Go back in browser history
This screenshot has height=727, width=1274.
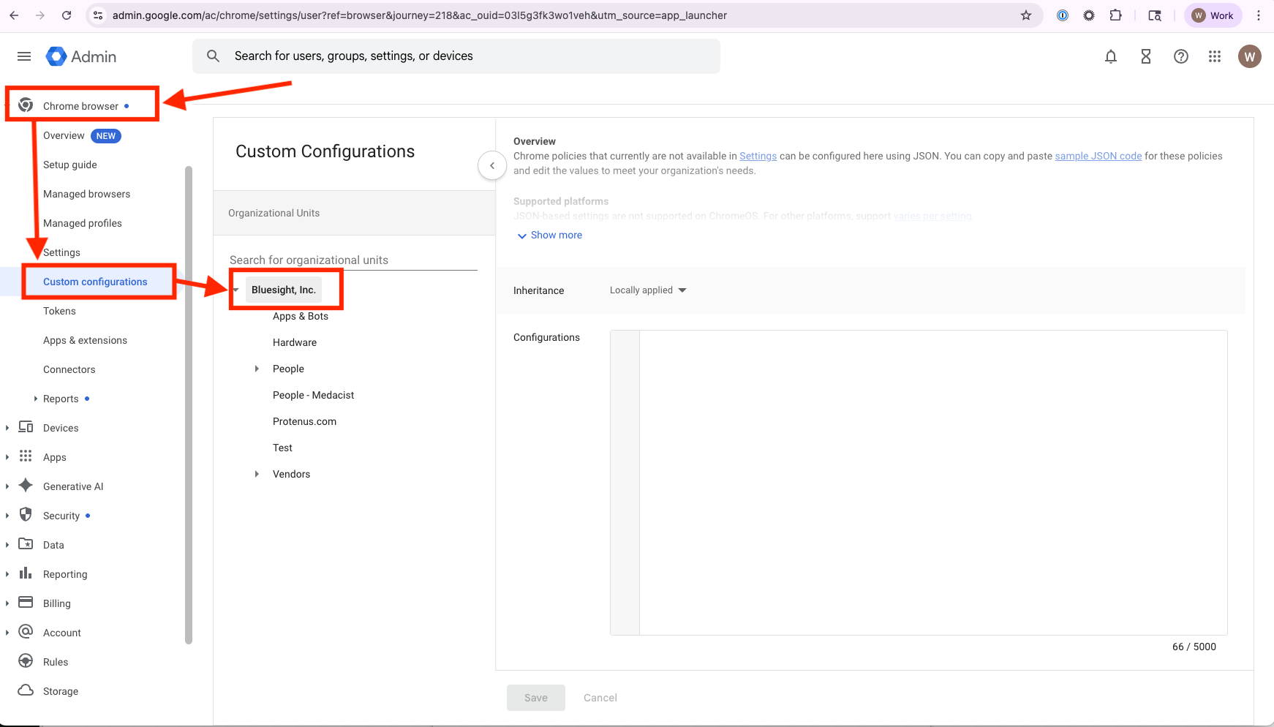[x=14, y=15]
